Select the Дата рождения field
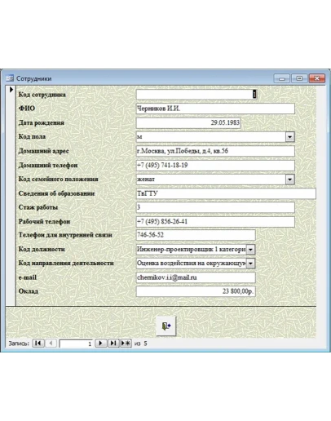The image size is (331, 421). click(188, 122)
